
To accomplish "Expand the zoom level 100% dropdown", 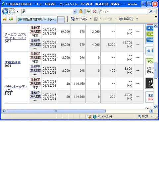I will tap(152, 116).
